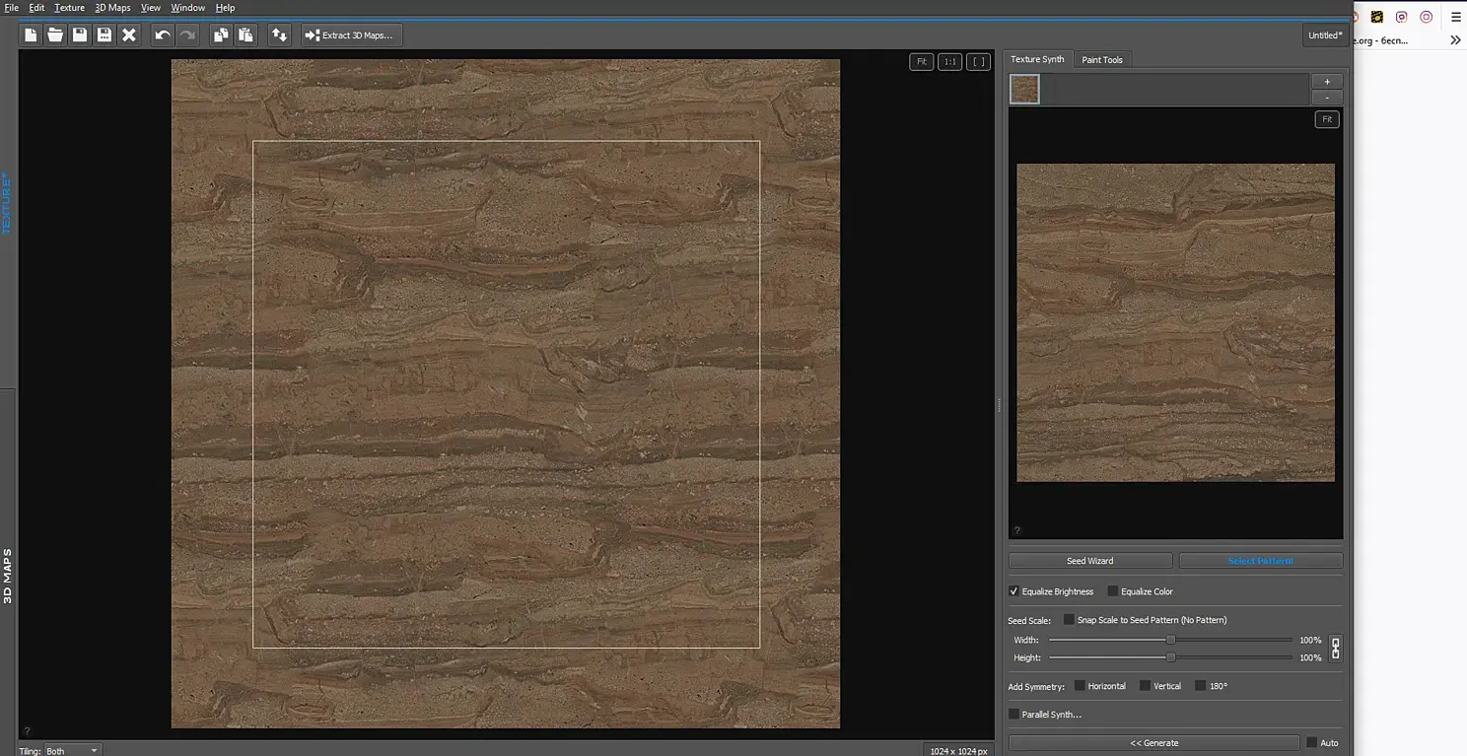Click the Paste clipboard icon
Screen dimensions: 1467x756
pyautogui.click(x=245, y=35)
